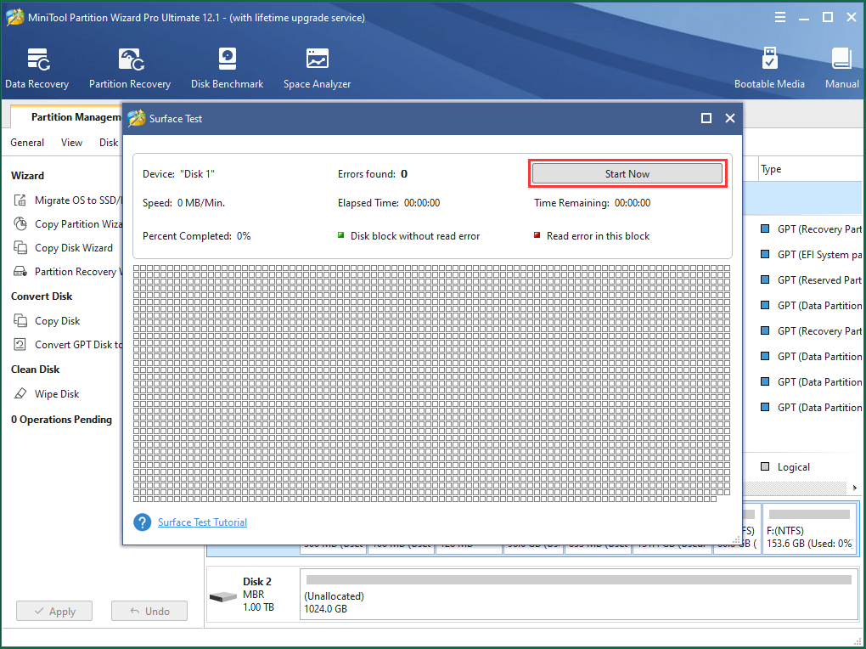Select Copy Disk Wizard entry
The width and height of the screenshot is (866, 649).
click(x=74, y=248)
